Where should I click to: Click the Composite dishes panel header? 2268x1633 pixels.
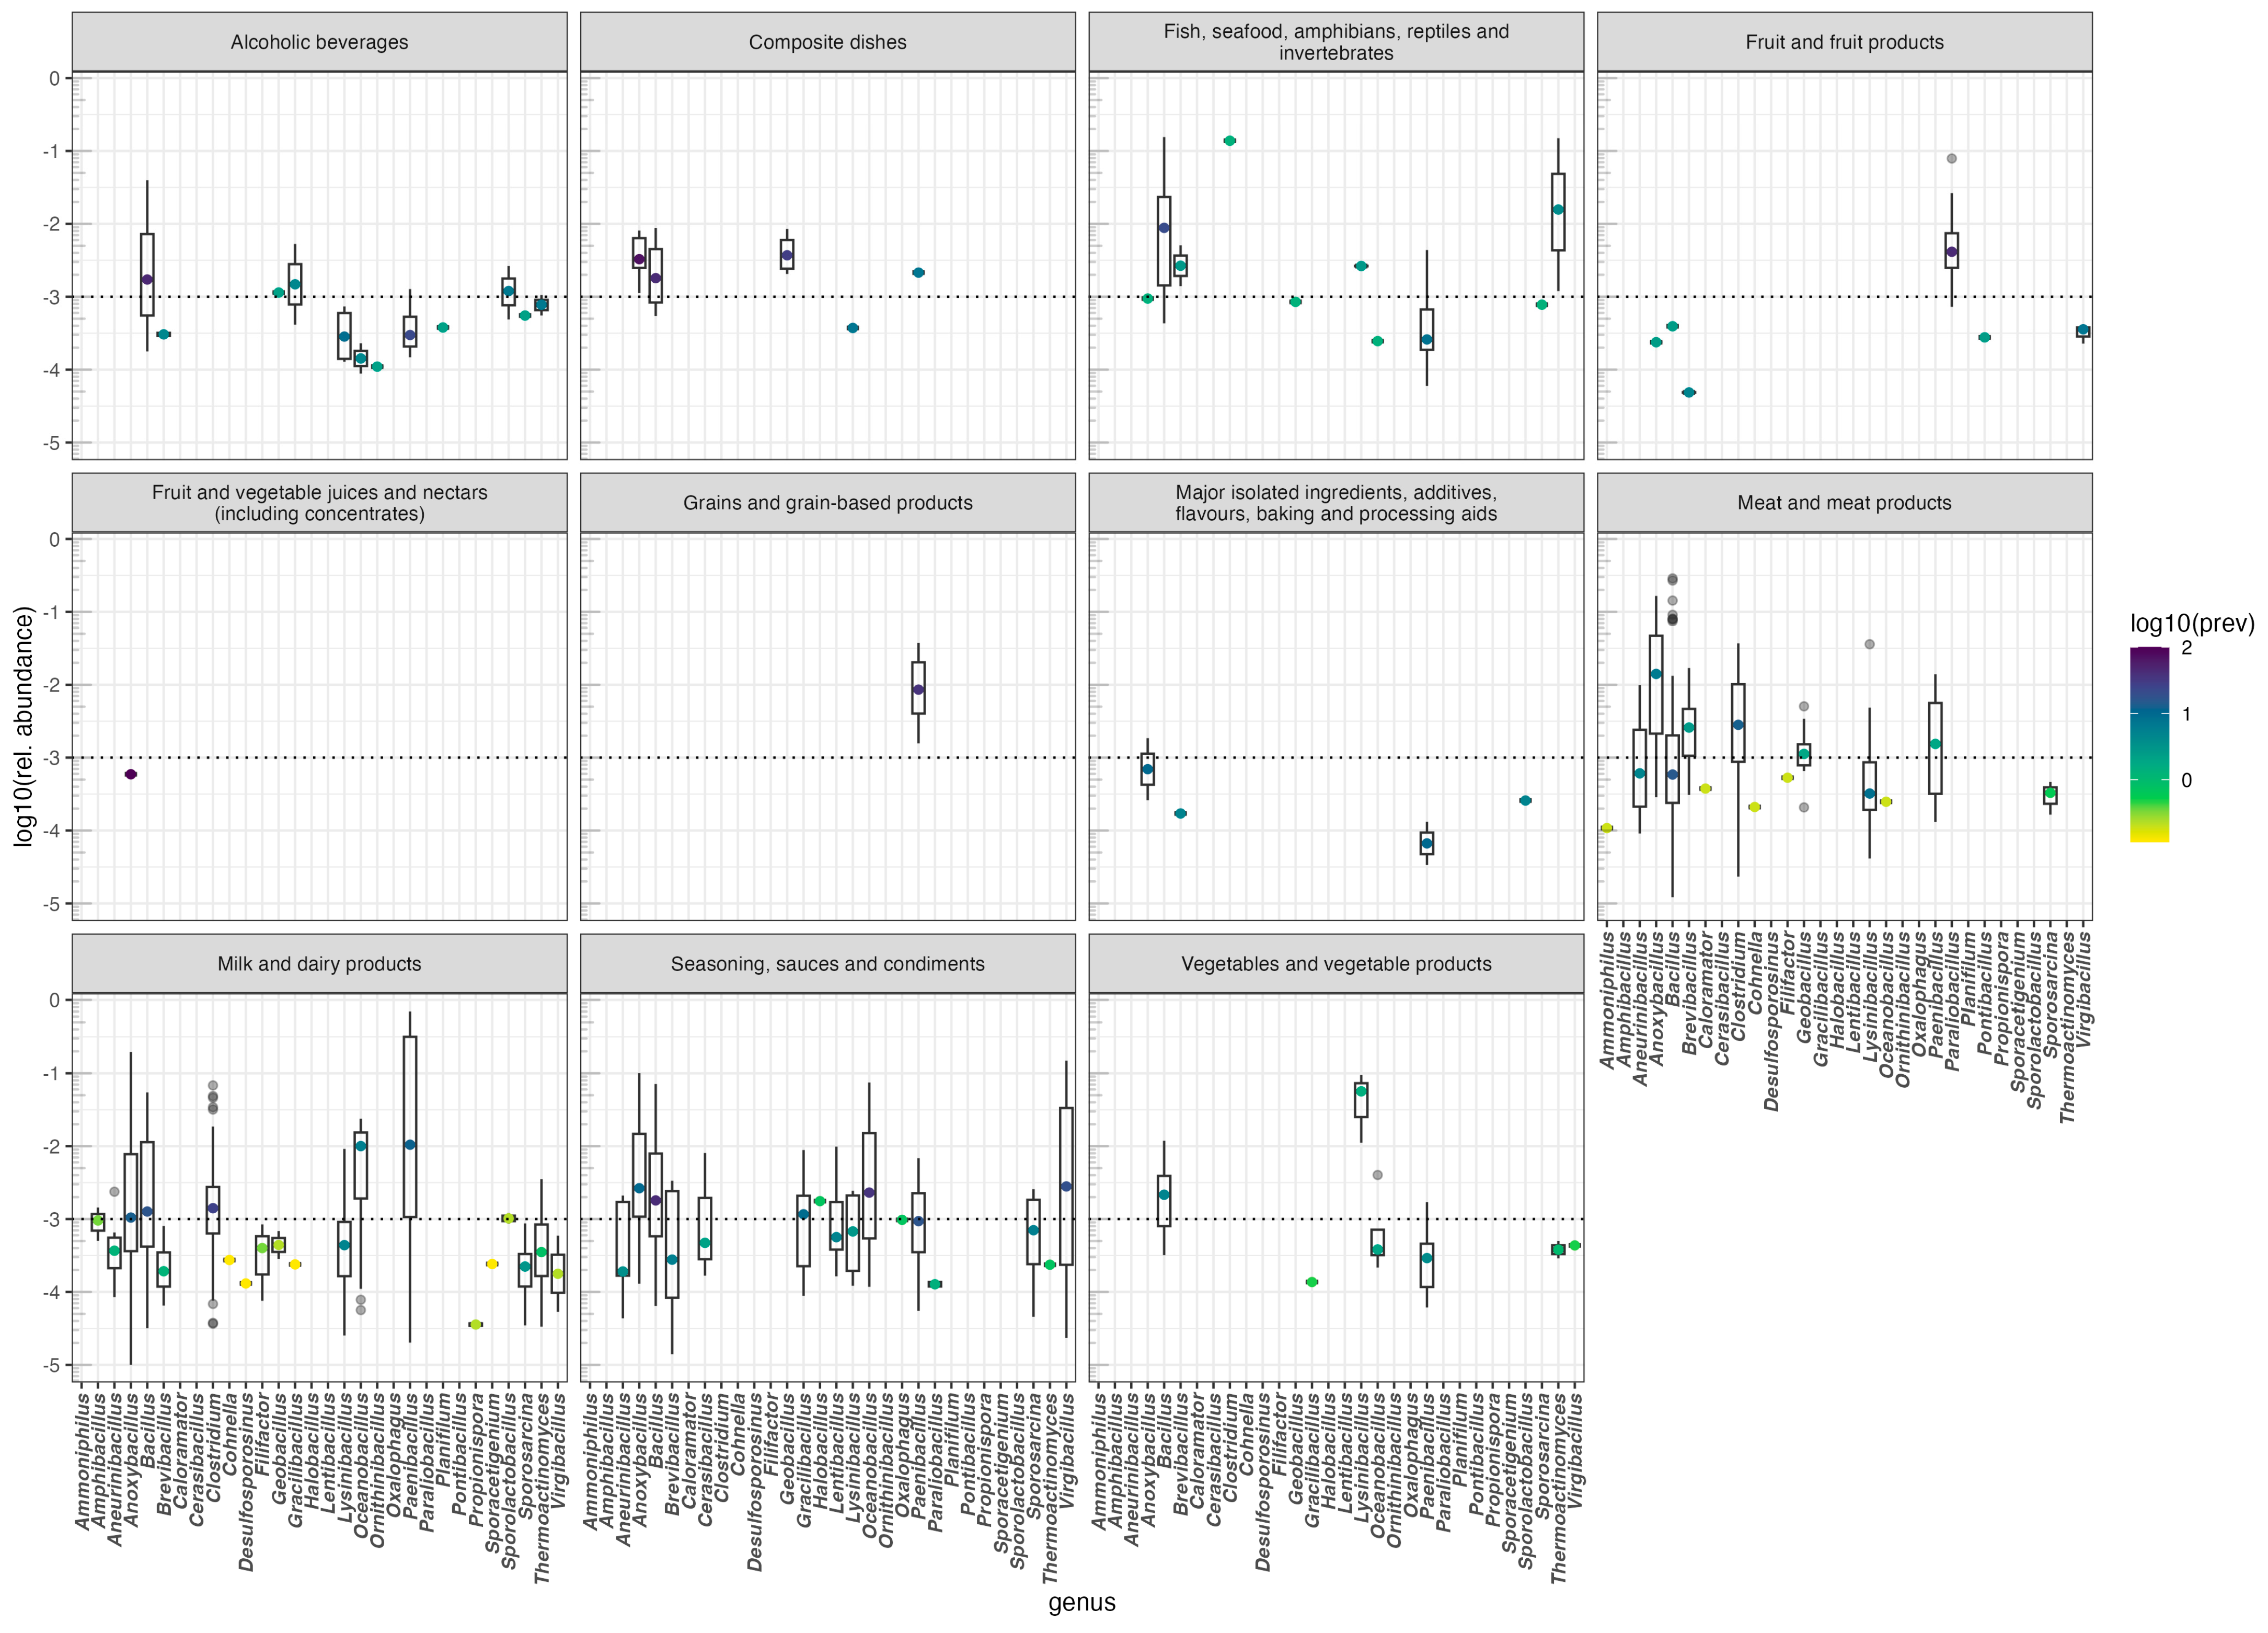tap(827, 42)
